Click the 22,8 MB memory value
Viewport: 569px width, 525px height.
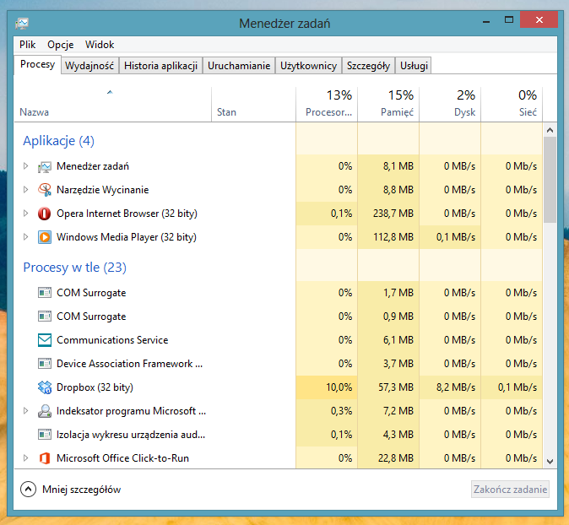(396, 457)
